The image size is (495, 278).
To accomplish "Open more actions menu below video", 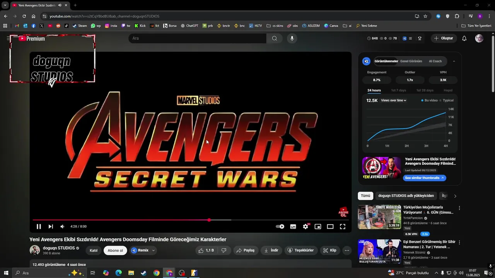I will [347, 250].
